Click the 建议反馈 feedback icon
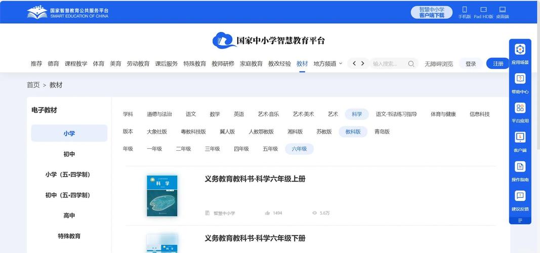 (520, 196)
